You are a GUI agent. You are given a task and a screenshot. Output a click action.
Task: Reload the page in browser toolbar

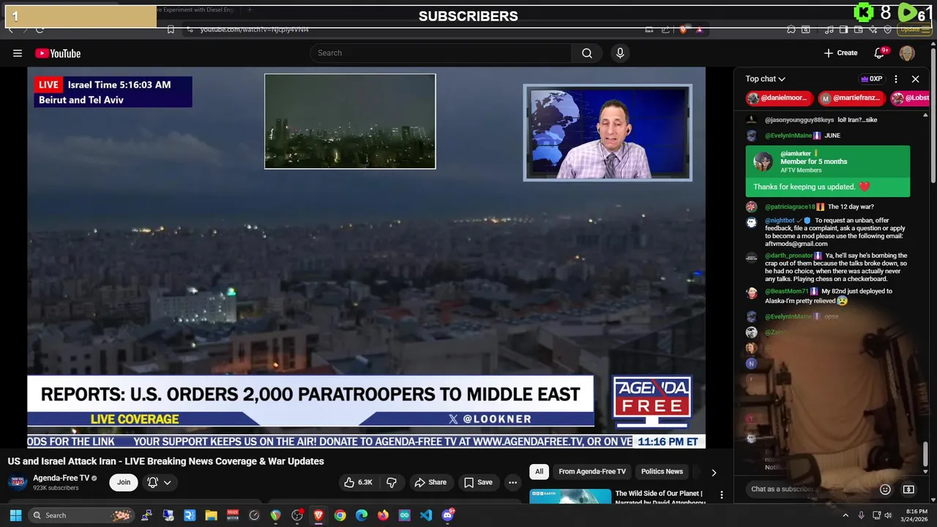40,29
